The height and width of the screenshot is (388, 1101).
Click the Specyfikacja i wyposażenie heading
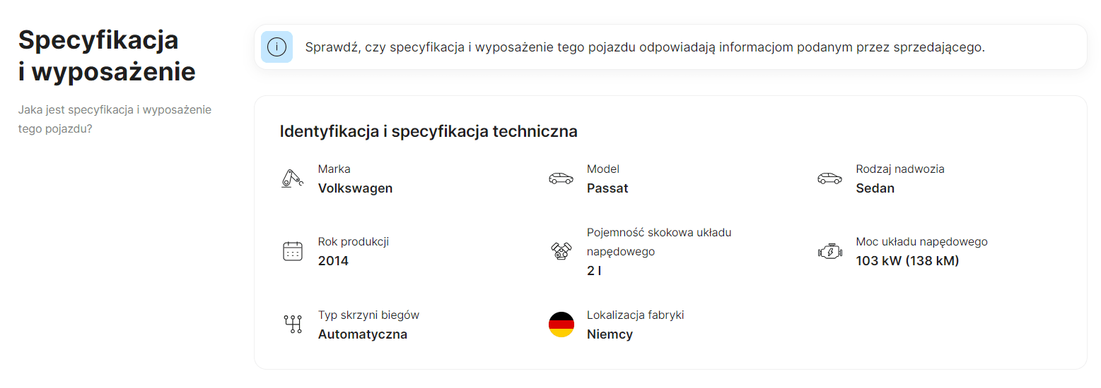(107, 56)
